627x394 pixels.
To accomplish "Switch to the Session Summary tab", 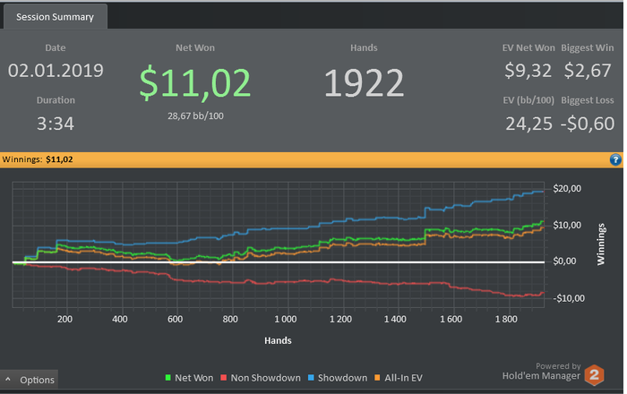I will pyautogui.click(x=56, y=17).
